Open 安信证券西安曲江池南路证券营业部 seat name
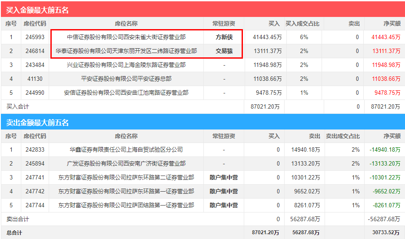This screenshot has height=239, width=405. point(126,93)
